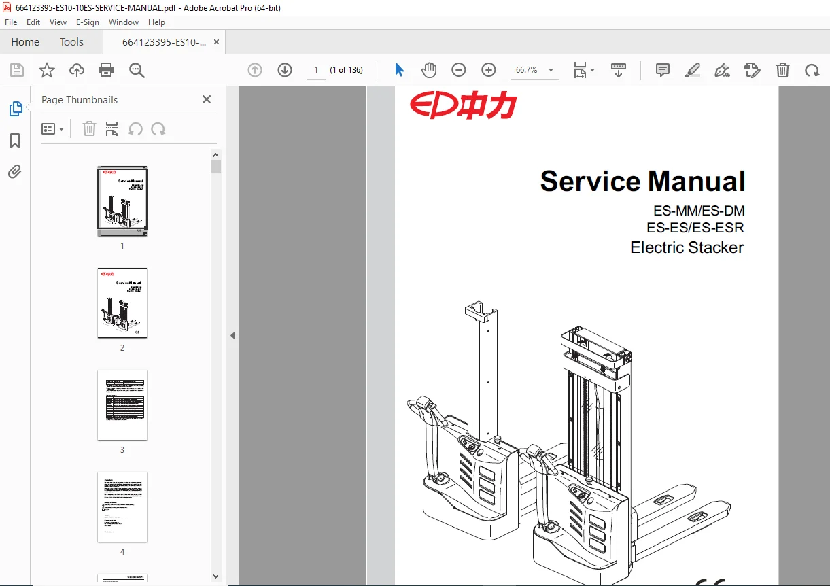The width and height of the screenshot is (830, 586).
Task: Toggle scrolling mode keyboard icon
Action: pyautogui.click(x=618, y=70)
